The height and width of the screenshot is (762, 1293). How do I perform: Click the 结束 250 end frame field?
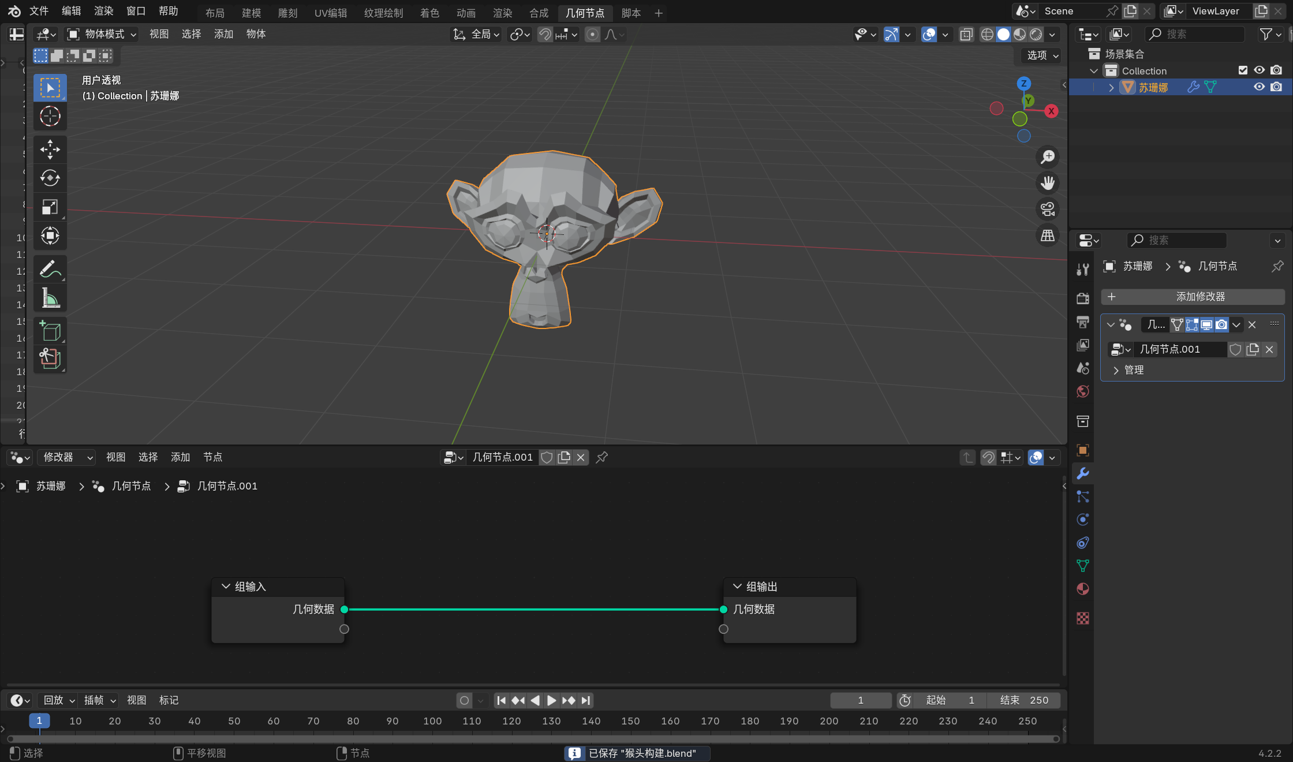(1024, 700)
